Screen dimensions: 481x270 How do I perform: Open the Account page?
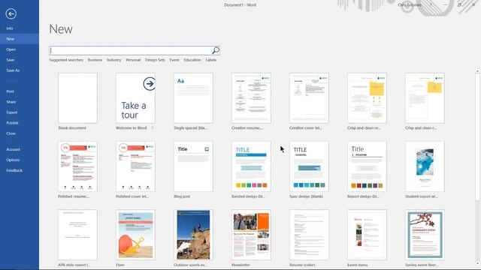coord(14,149)
